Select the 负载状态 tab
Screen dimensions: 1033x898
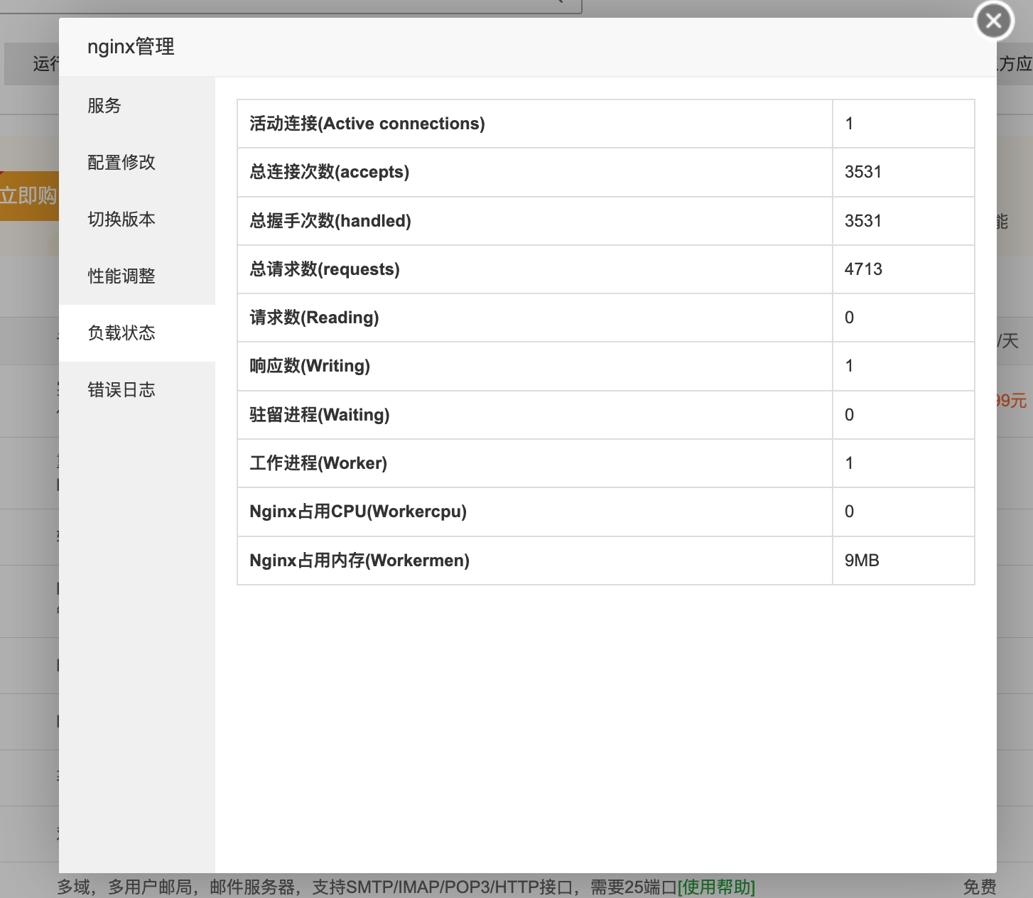137,333
